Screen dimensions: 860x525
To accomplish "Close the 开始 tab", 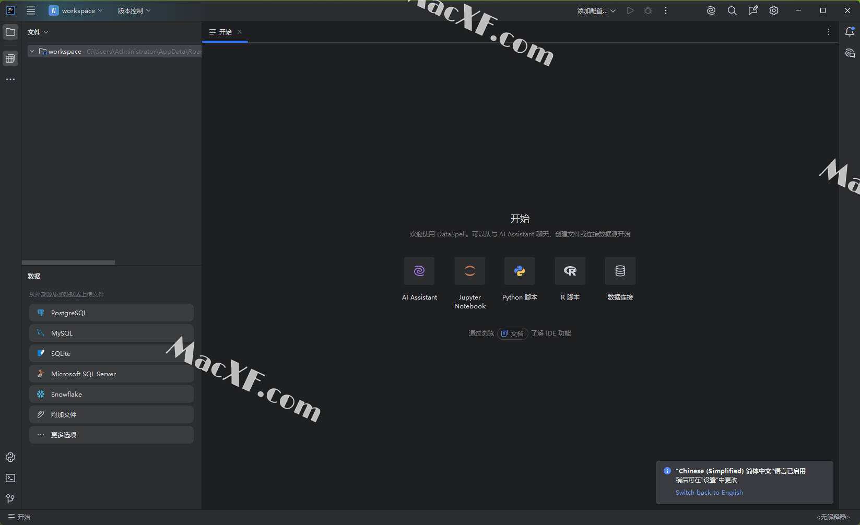I will click(240, 32).
